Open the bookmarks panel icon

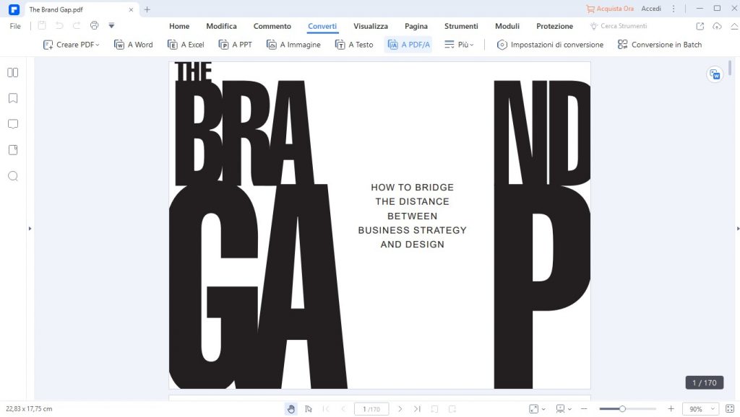point(12,98)
